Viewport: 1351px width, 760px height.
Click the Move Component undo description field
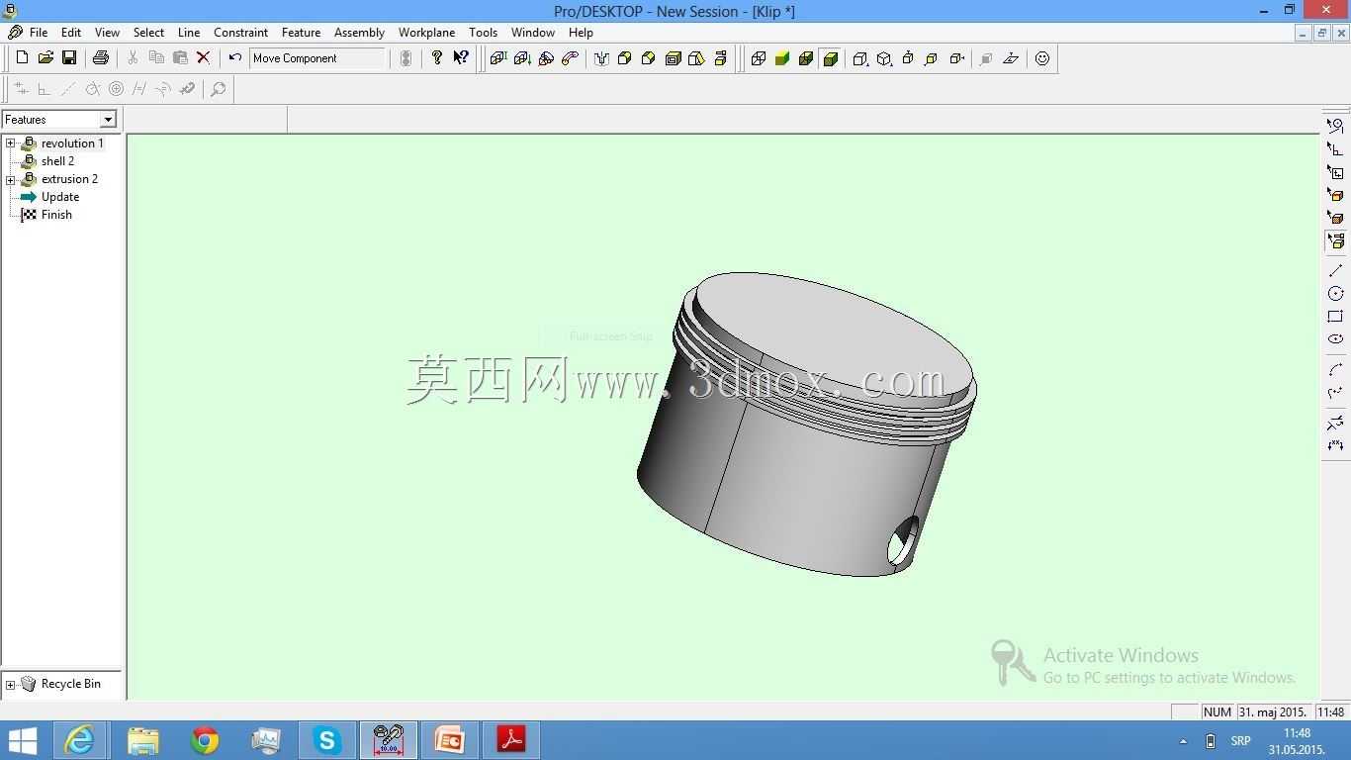(317, 58)
